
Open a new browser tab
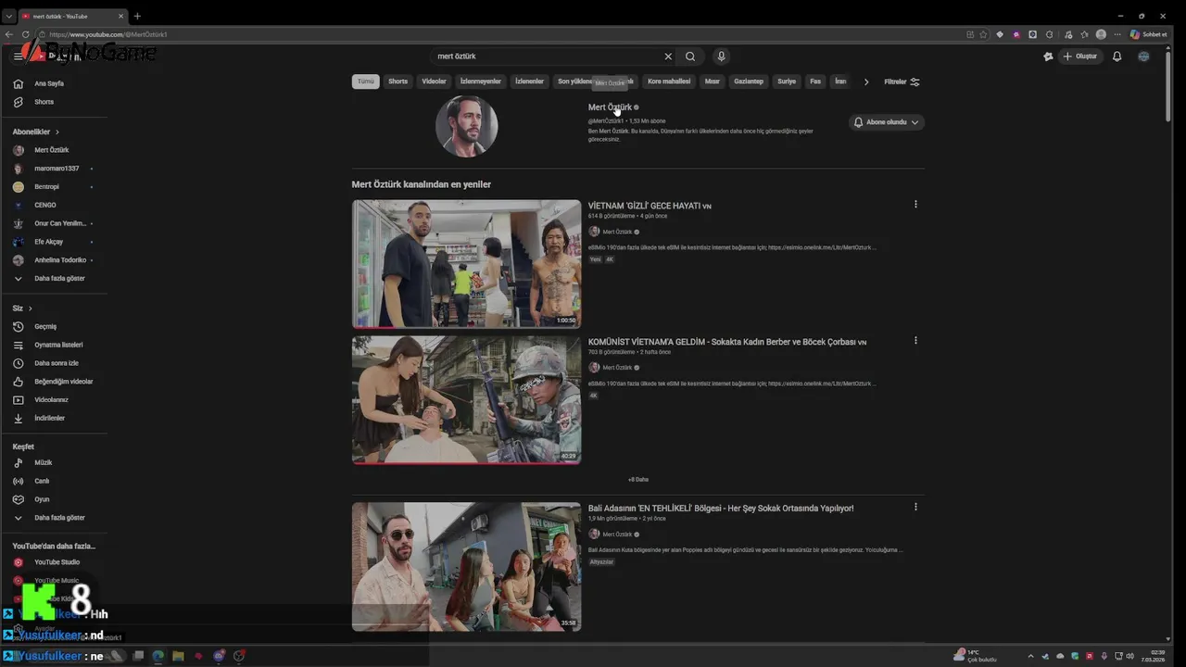click(x=137, y=16)
